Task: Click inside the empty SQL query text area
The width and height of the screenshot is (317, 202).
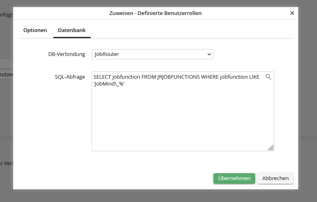Action: tap(182, 122)
